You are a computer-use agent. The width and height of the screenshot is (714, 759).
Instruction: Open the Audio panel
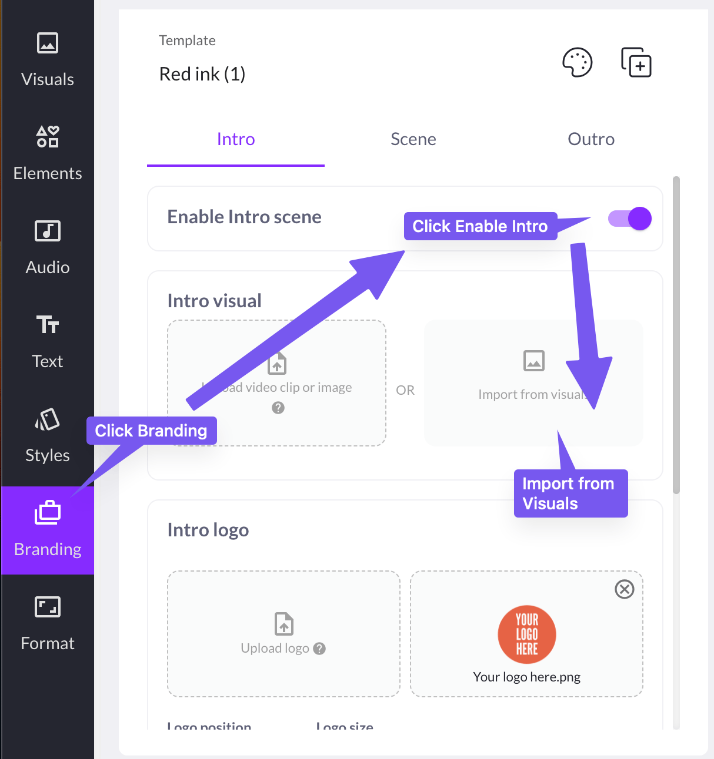pyautogui.click(x=47, y=247)
